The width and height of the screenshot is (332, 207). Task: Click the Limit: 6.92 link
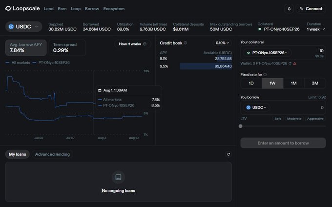click(317, 97)
